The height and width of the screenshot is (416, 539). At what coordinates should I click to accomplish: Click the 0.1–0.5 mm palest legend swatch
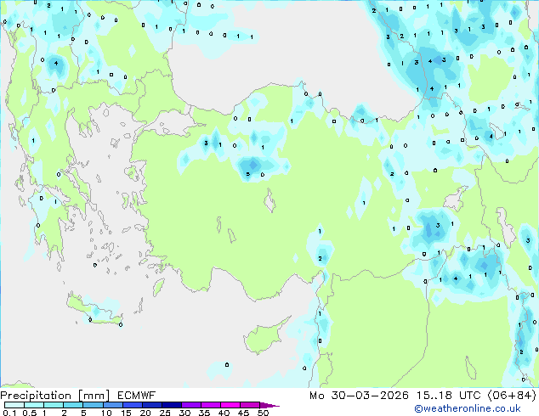coord(14,405)
